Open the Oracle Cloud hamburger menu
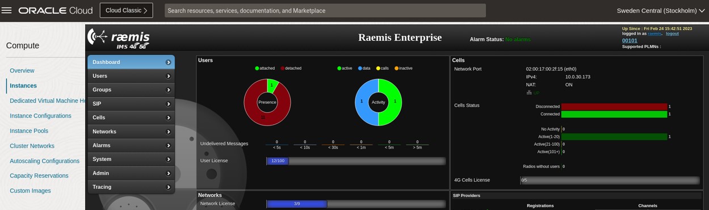The width and height of the screenshot is (709, 210). [6, 10]
